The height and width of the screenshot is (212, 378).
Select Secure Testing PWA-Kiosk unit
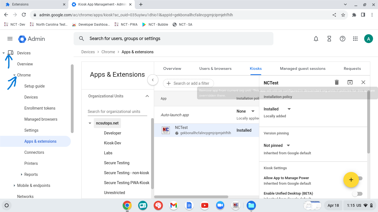tap(127, 183)
